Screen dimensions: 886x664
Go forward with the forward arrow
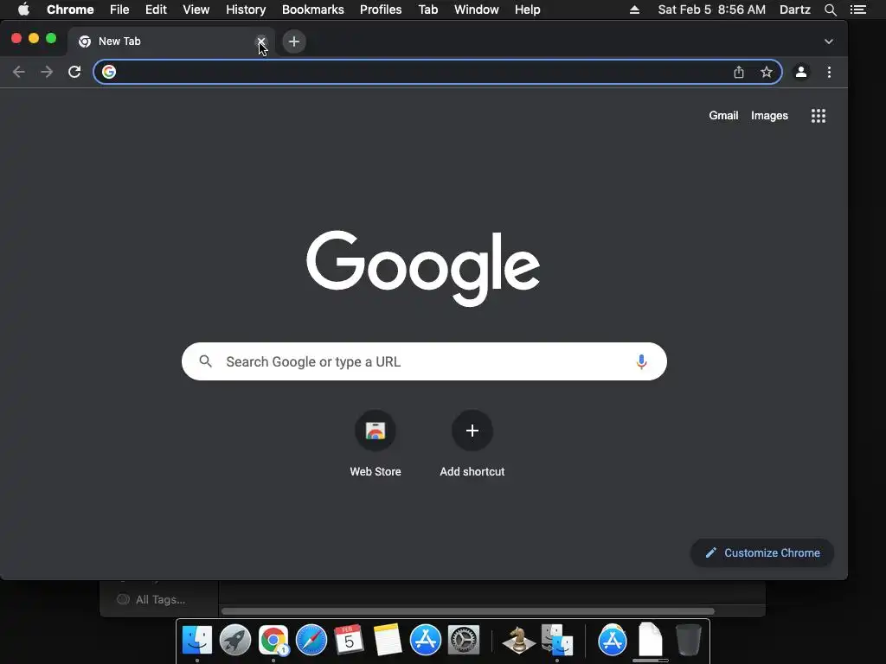pyautogui.click(x=47, y=72)
